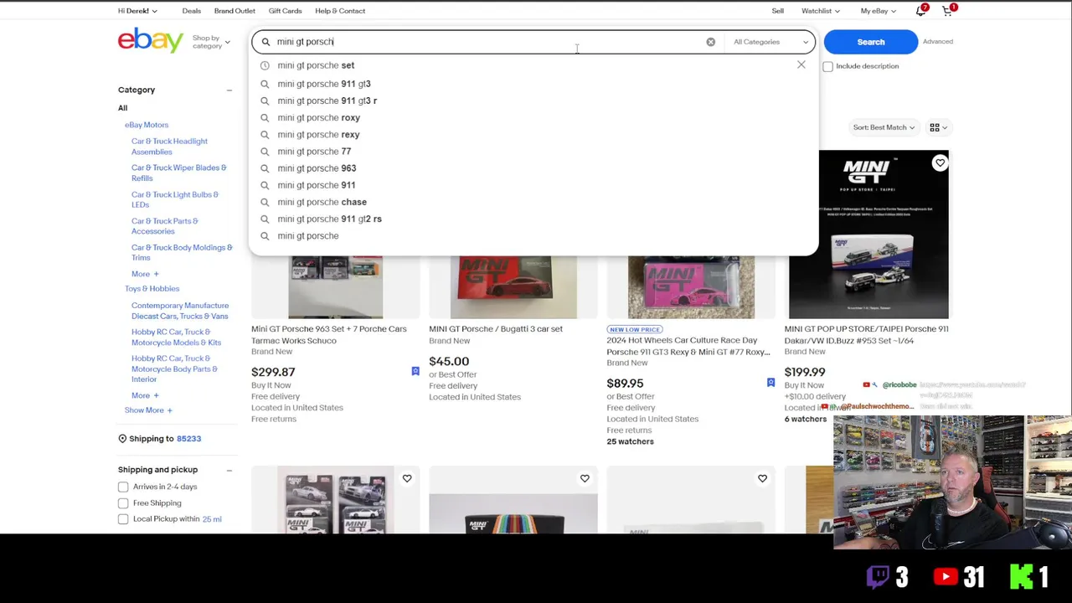The image size is (1072, 603).
Task: Add the POP UP STORE Taipei listing to watchlist
Action: [x=940, y=162]
